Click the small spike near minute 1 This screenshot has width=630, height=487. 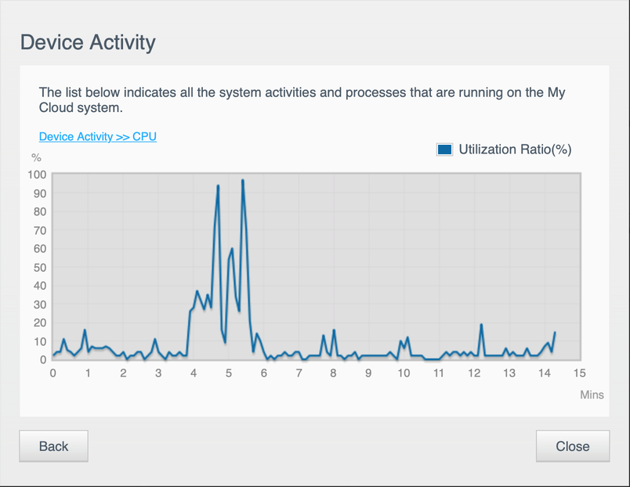(85, 330)
